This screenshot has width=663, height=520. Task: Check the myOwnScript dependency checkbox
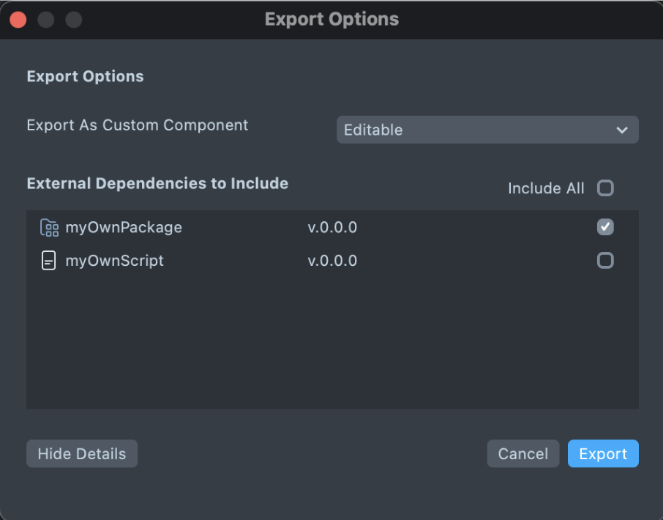605,260
